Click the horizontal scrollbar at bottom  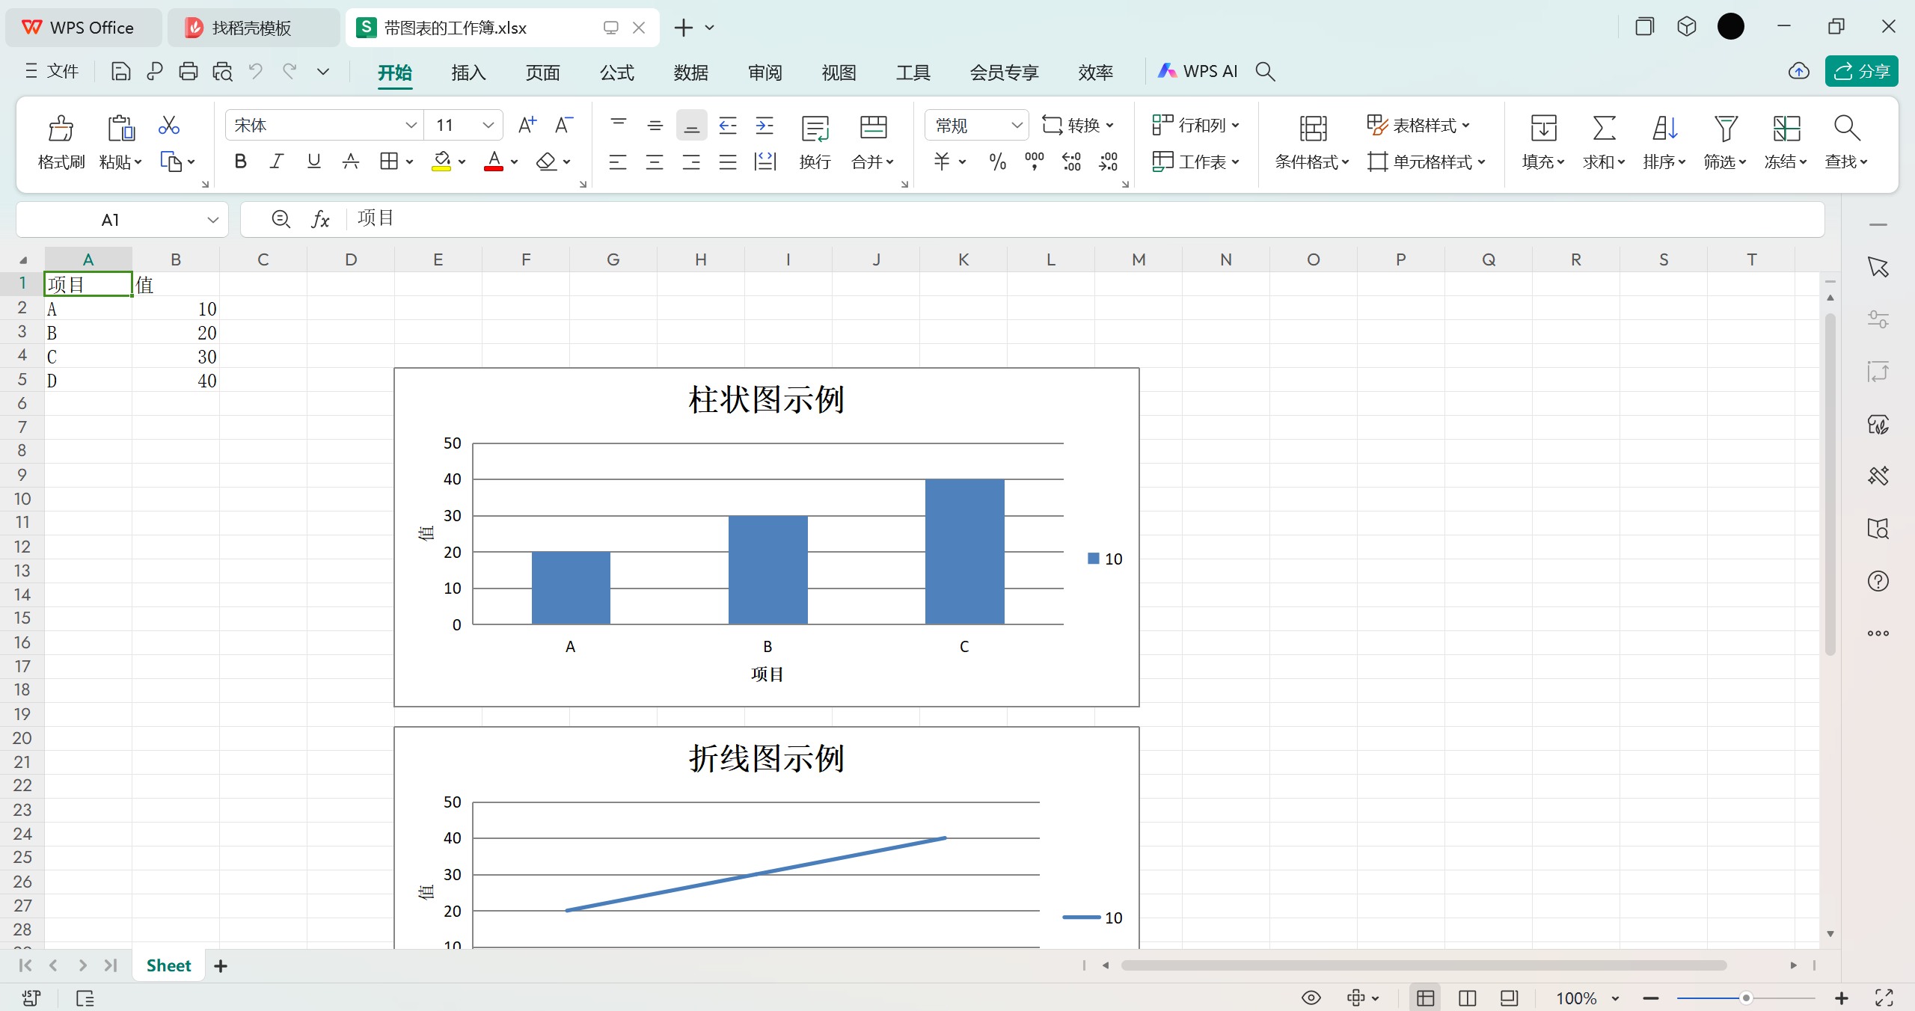(x=1424, y=965)
